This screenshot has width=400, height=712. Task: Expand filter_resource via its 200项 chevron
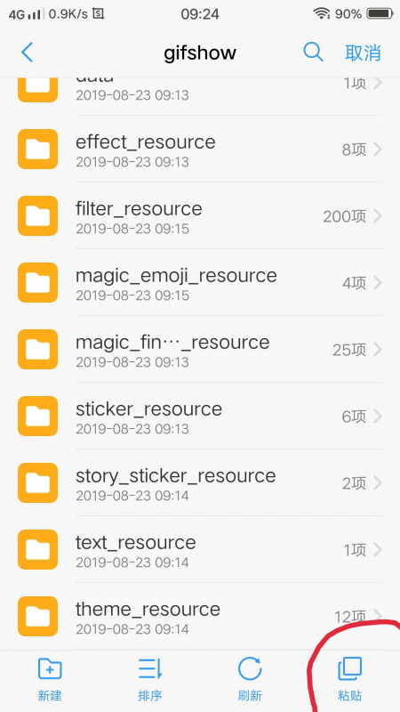pyautogui.click(x=378, y=216)
